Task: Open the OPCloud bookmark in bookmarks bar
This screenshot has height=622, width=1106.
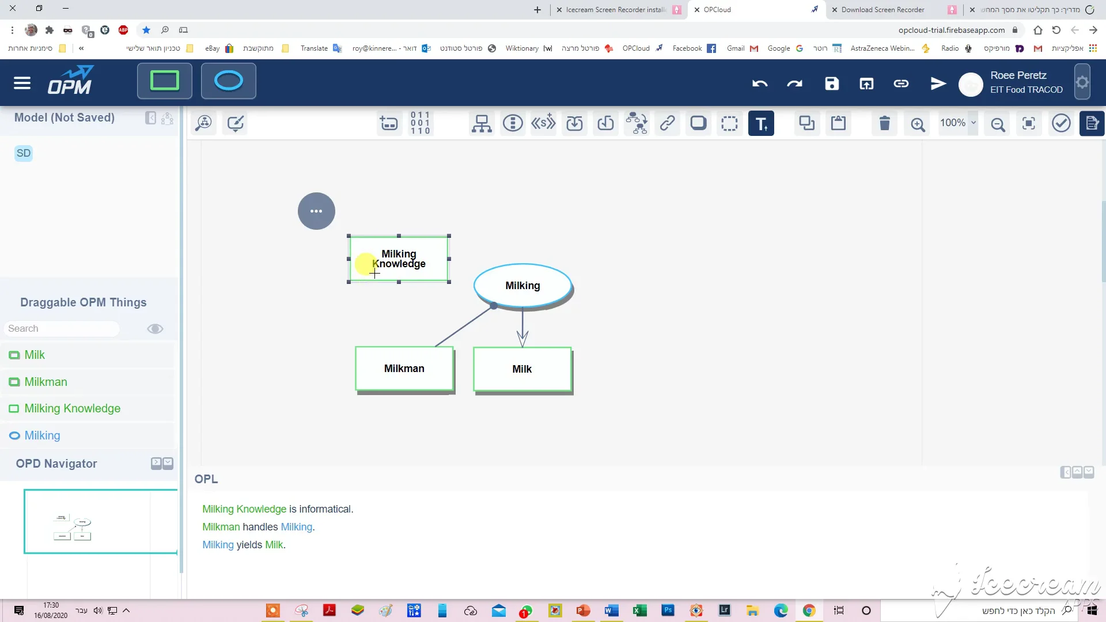Action: coord(636,48)
